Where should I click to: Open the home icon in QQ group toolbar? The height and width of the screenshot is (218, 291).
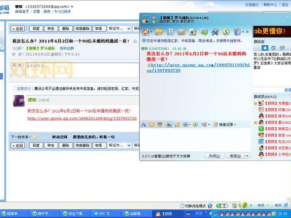point(145,32)
